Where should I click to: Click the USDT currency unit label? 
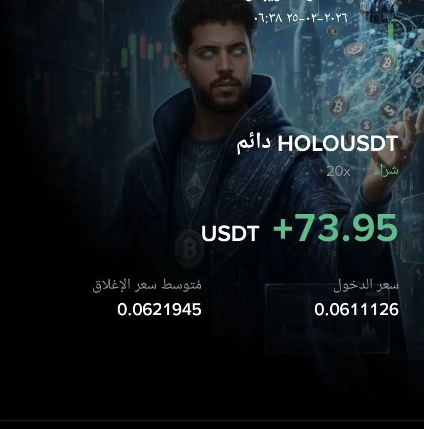pos(230,233)
